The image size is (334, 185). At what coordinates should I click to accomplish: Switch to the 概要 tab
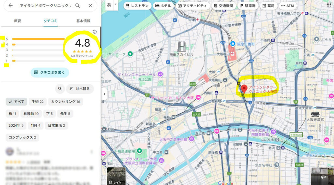point(18,21)
